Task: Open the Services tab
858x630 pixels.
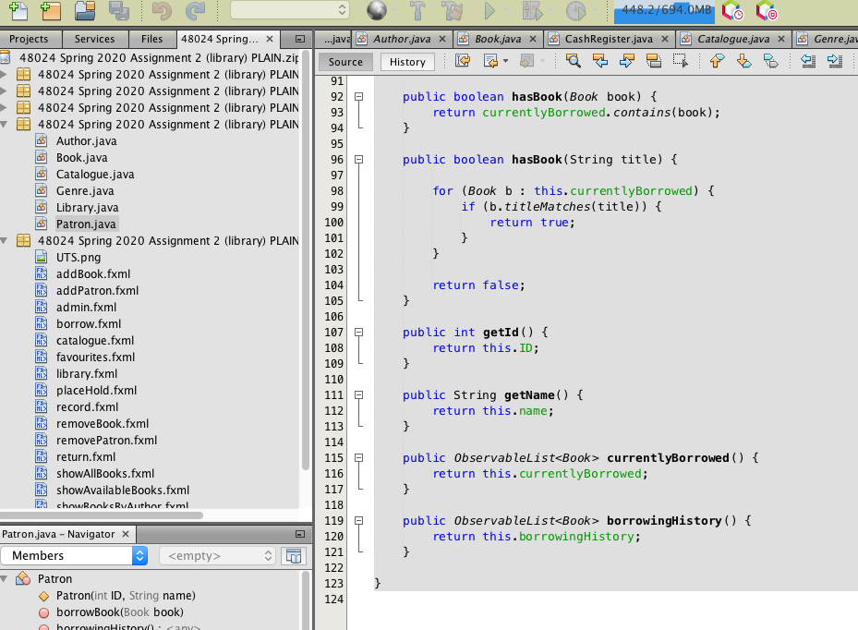Action: coord(95,39)
